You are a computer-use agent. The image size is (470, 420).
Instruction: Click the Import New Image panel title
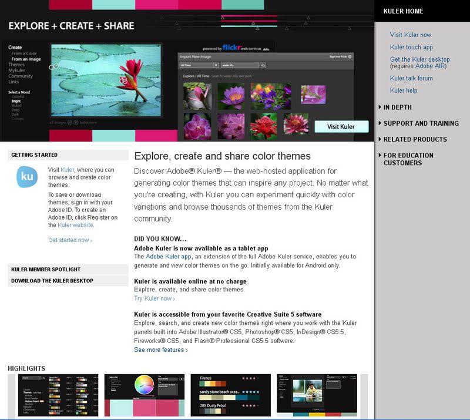click(x=195, y=56)
